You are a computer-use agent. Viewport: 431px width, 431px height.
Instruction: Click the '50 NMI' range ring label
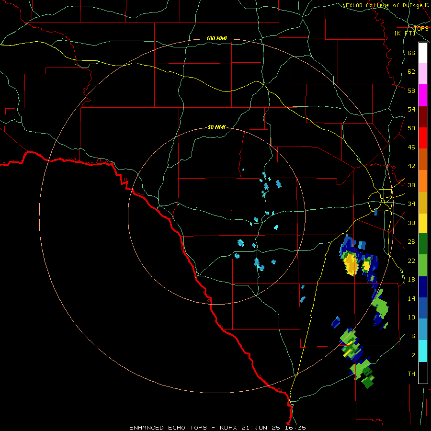click(216, 127)
